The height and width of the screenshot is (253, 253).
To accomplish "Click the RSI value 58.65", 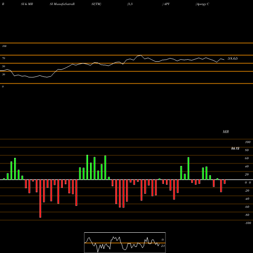I will [233, 59].
